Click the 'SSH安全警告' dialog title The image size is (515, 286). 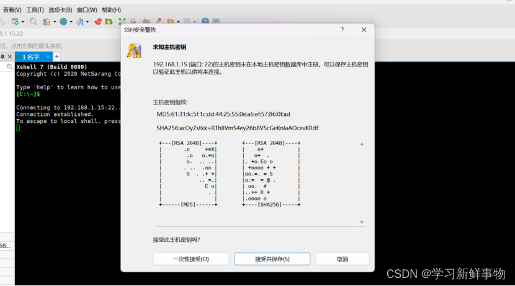(x=140, y=30)
